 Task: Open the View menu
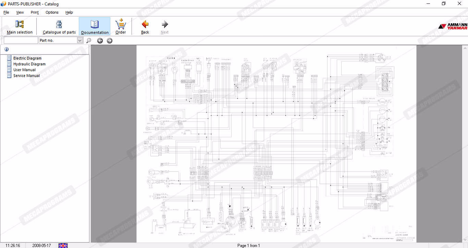[20, 12]
